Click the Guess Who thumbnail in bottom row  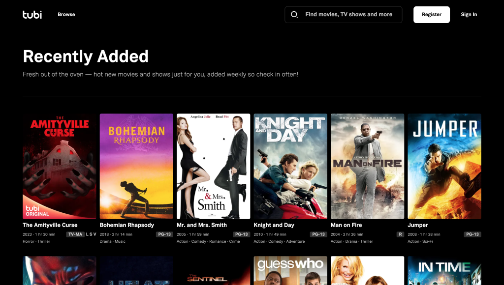[x=290, y=270]
